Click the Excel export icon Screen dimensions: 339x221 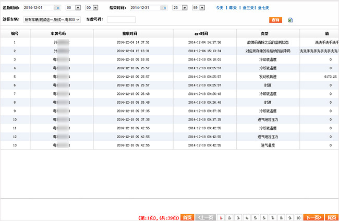pyautogui.click(x=290, y=20)
